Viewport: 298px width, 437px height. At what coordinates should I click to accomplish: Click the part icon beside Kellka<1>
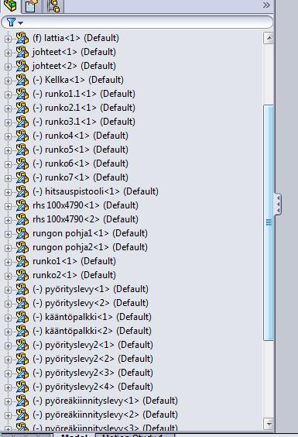tap(22, 80)
